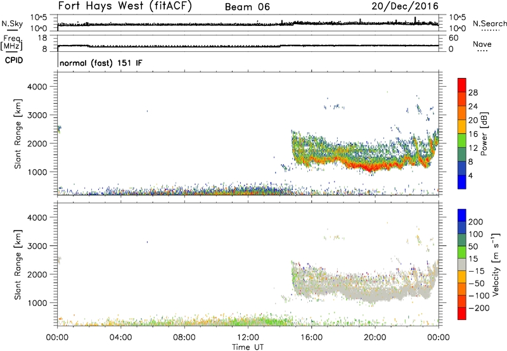This screenshot has height=351, width=507.
Task: Click the date '20/Dec/2016'
Action: (405, 6)
